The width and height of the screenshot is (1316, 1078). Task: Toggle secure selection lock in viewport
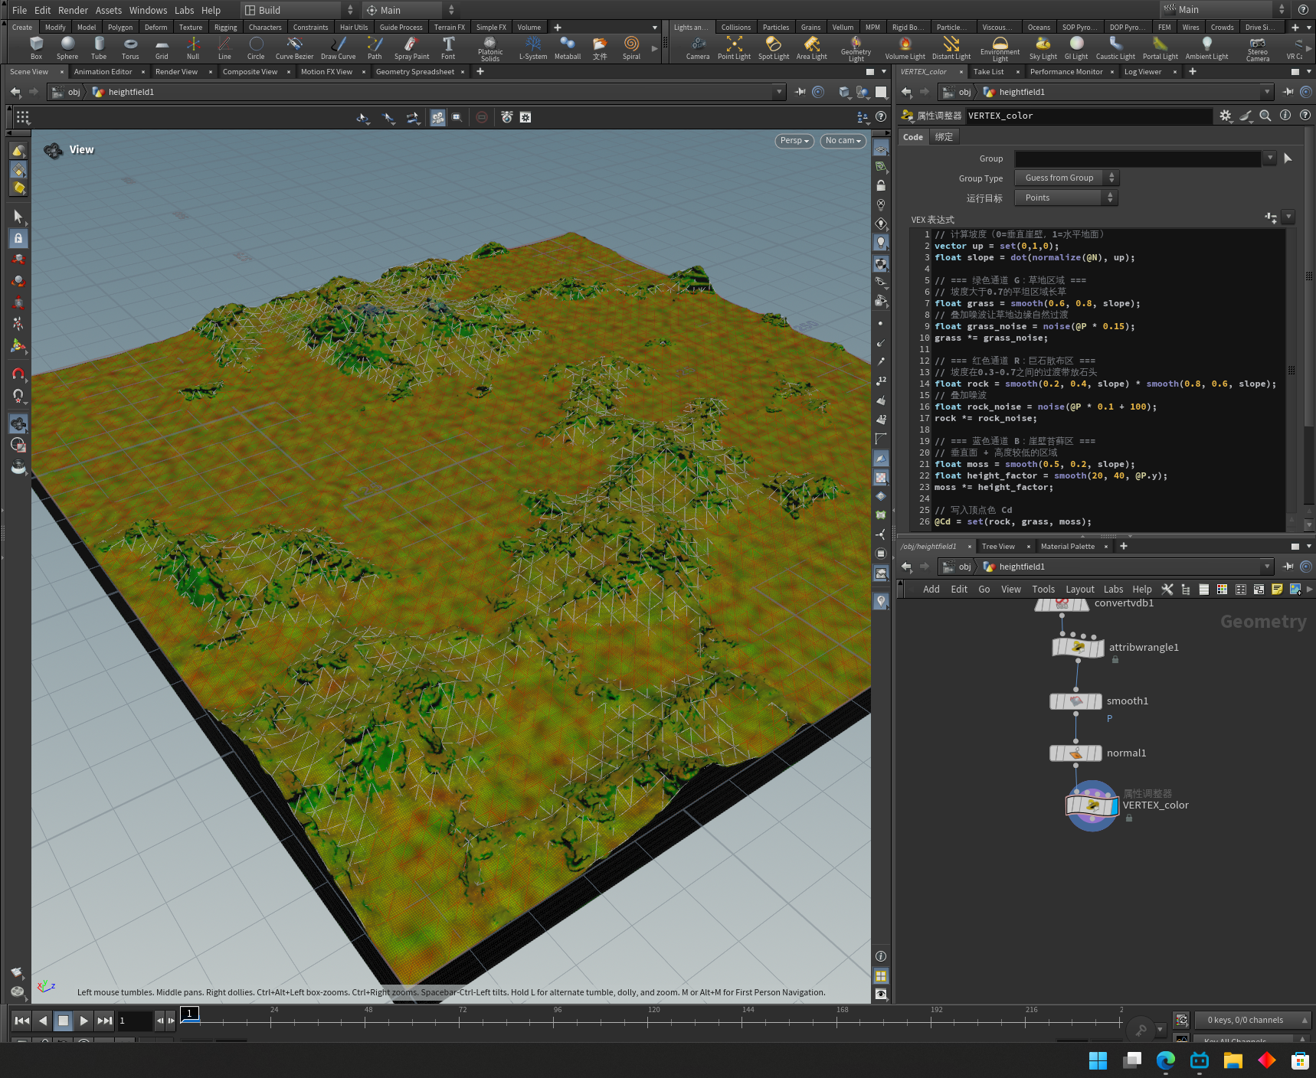pyautogui.click(x=18, y=238)
